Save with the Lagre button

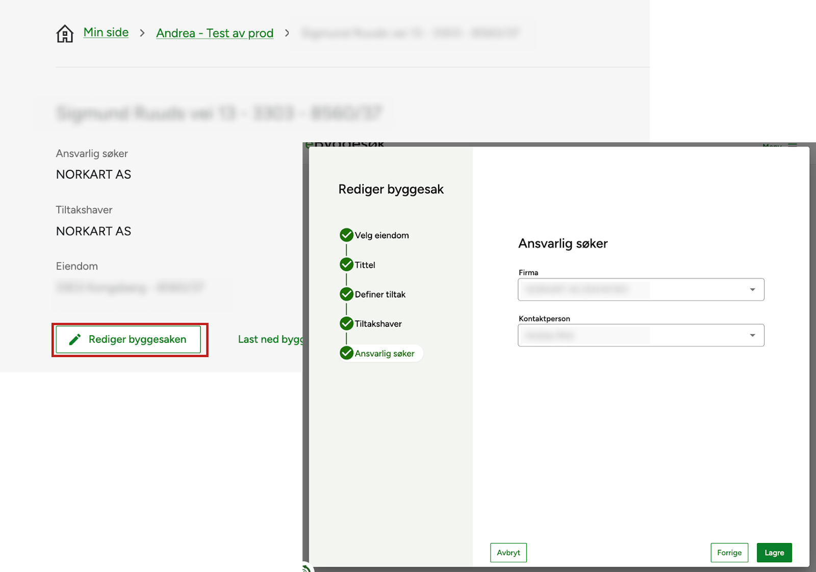click(x=774, y=553)
